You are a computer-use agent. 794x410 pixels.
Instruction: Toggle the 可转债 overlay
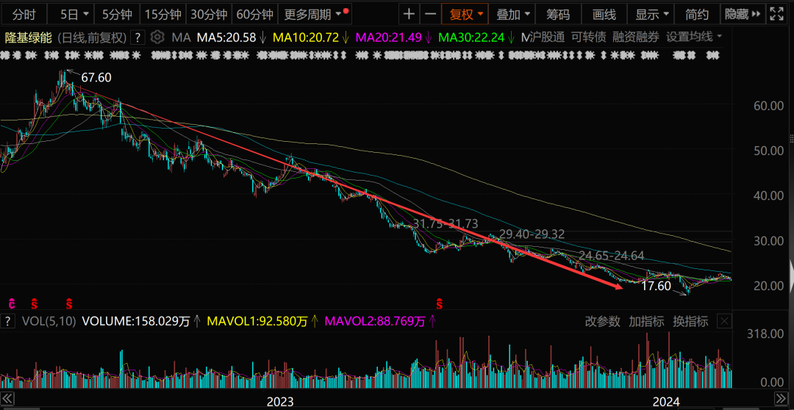[x=588, y=37]
